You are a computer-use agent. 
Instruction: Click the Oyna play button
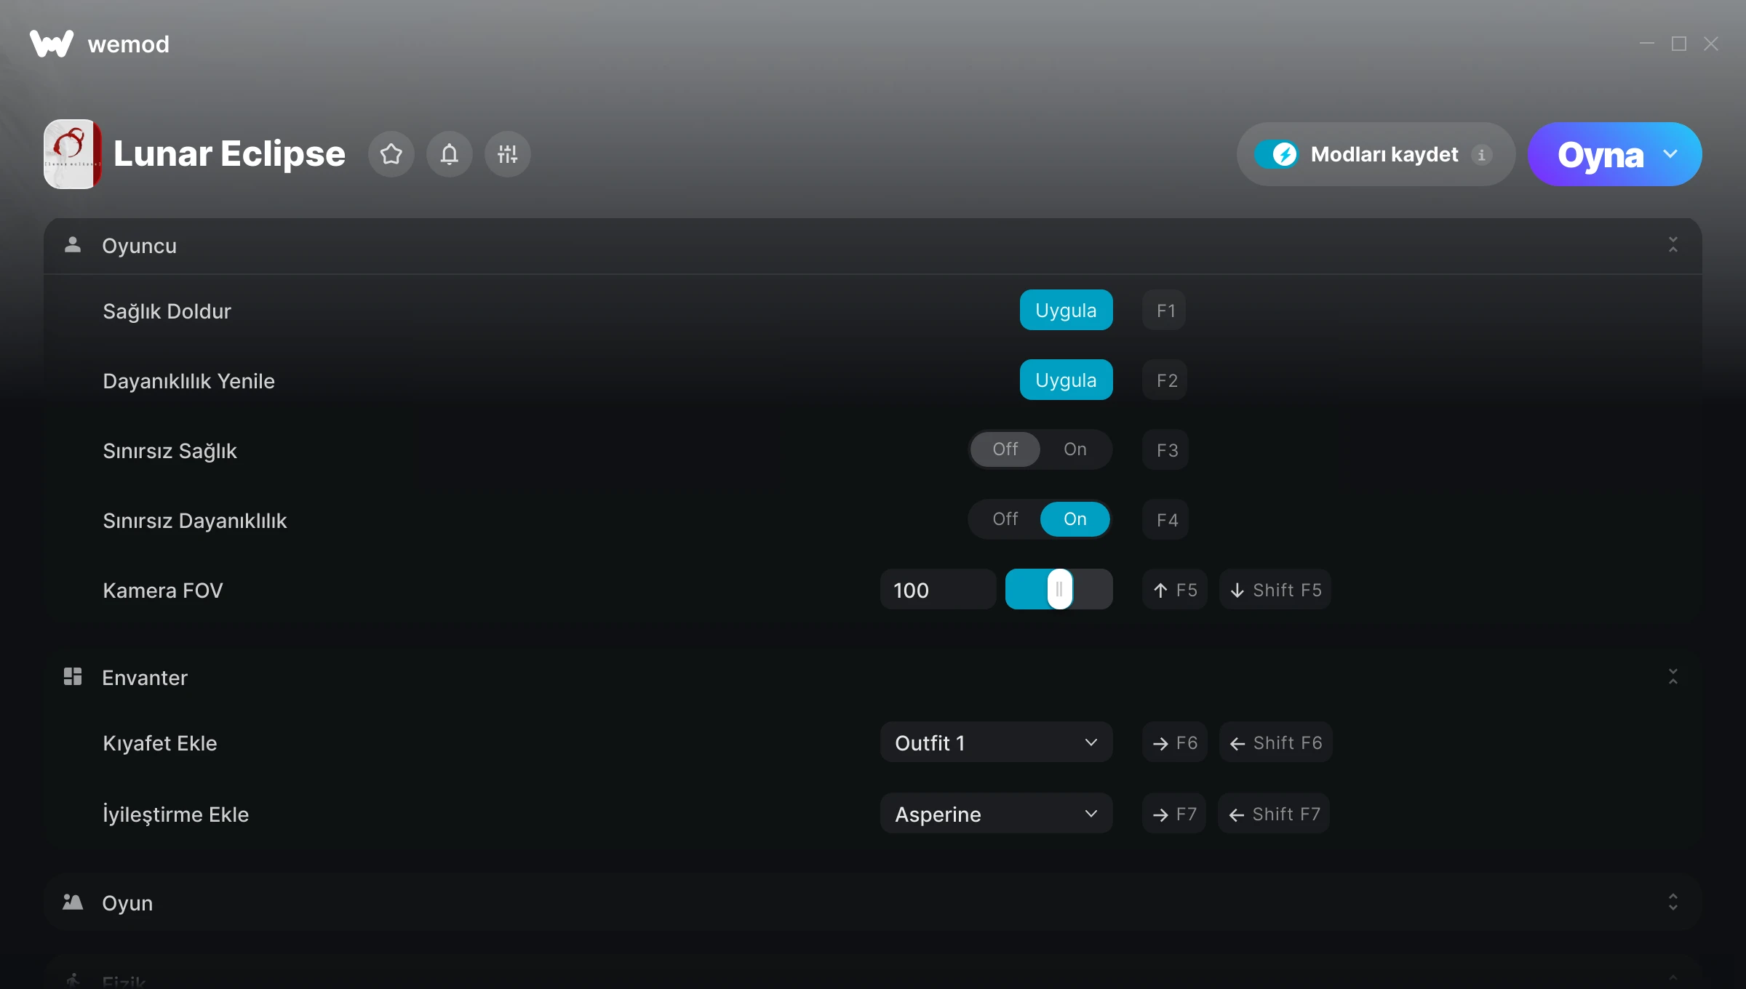pyautogui.click(x=1600, y=154)
